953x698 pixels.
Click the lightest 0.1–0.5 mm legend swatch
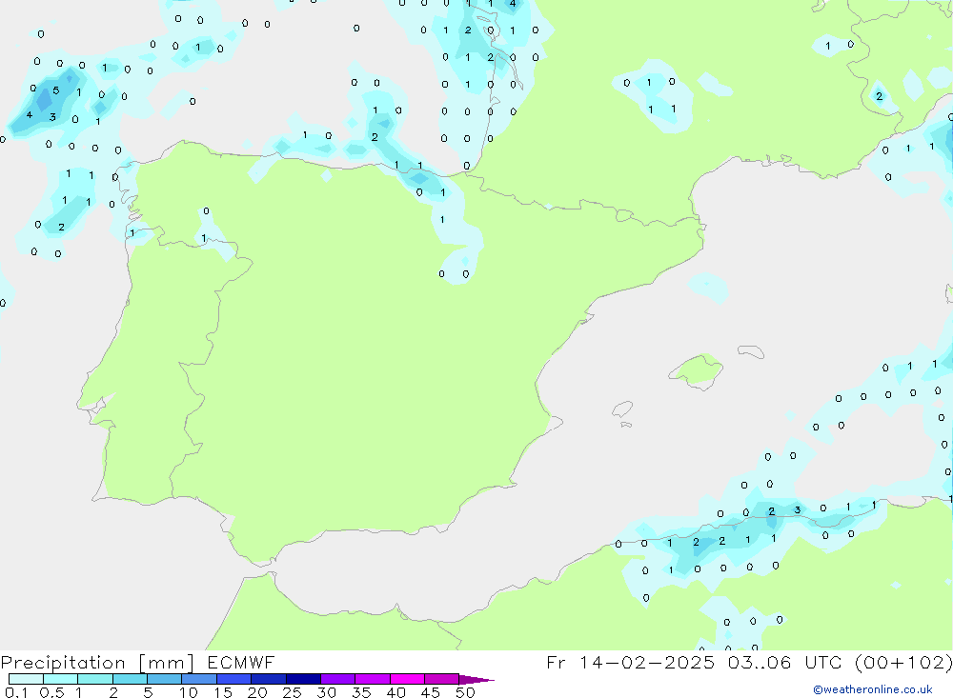[26, 679]
